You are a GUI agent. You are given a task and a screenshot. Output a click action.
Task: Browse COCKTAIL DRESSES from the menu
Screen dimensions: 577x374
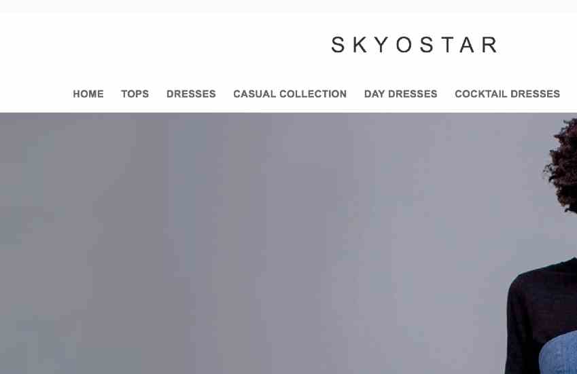click(x=508, y=94)
